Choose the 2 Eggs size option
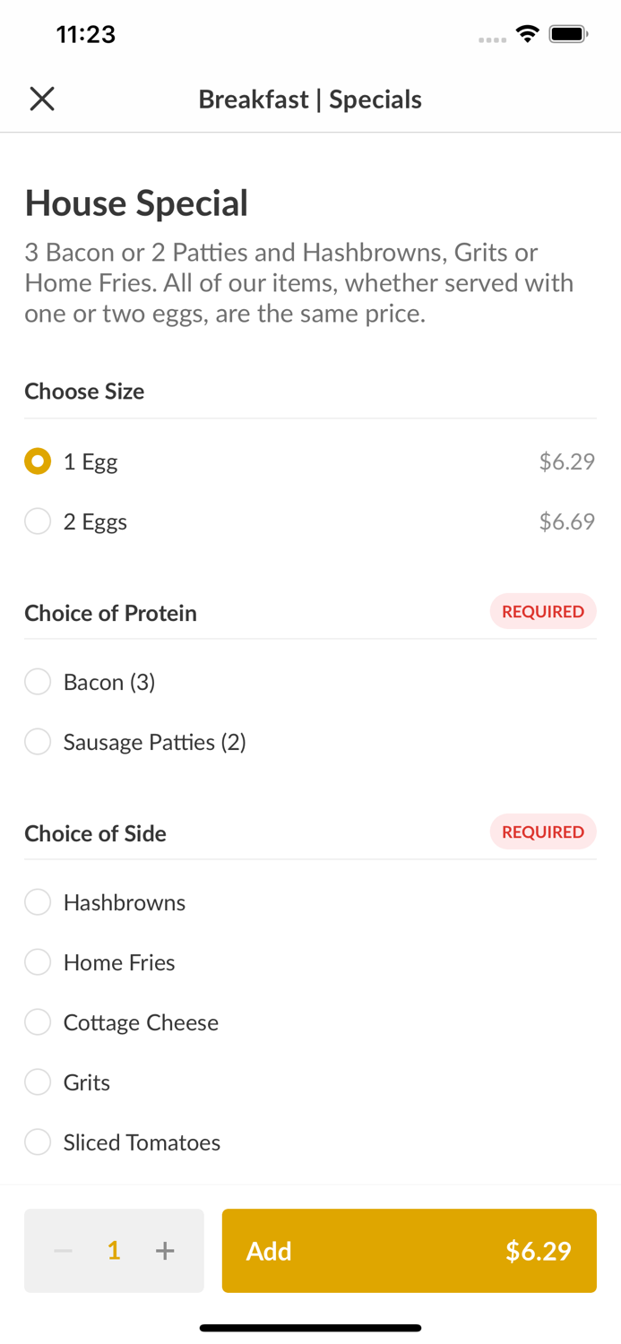This screenshot has height=1344, width=621. click(x=38, y=521)
